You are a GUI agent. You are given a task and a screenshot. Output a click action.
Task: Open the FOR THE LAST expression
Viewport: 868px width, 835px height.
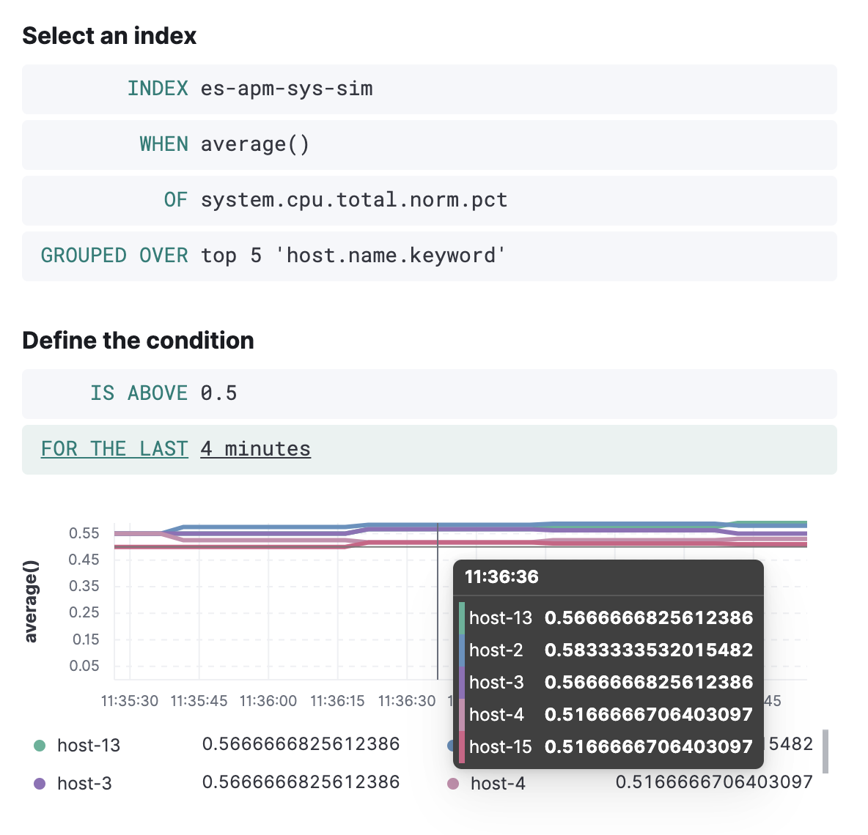point(114,449)
